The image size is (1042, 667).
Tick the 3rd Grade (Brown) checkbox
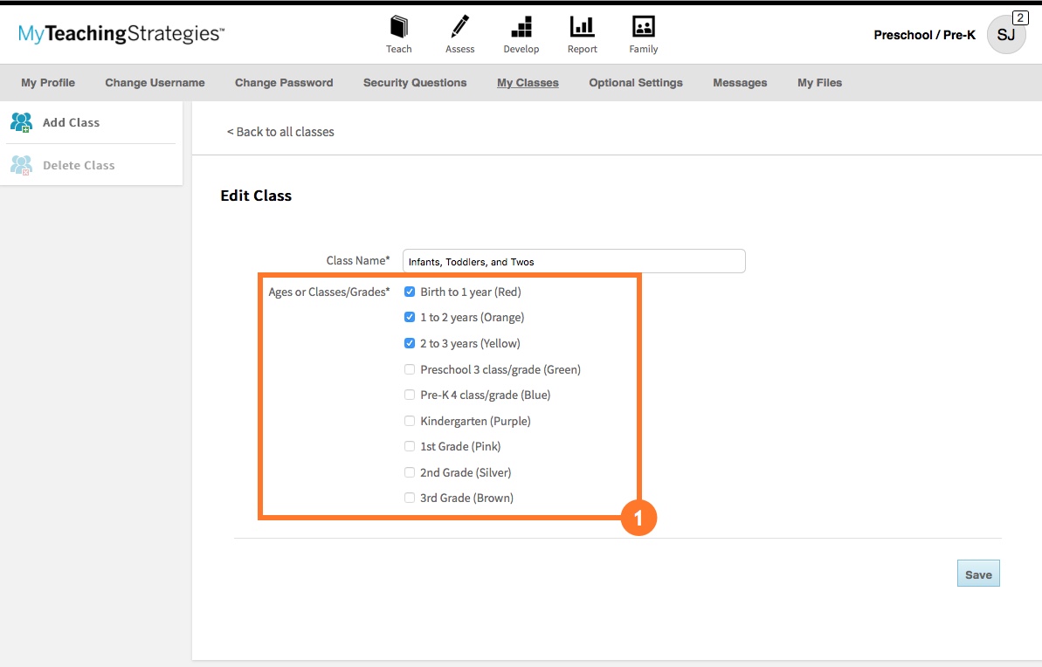tap(410, 499)
